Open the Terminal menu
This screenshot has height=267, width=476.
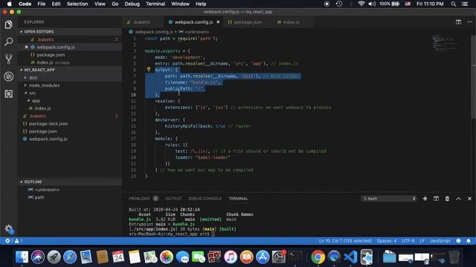click(155, 4)
